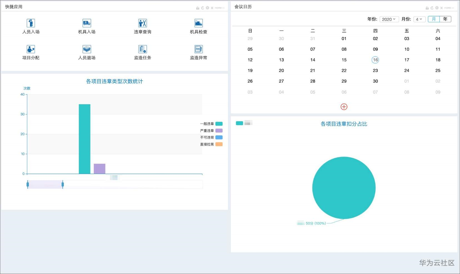Refresh the 会议日历 panel
This screenshot has width=460, height=274.
pos(432,8)
